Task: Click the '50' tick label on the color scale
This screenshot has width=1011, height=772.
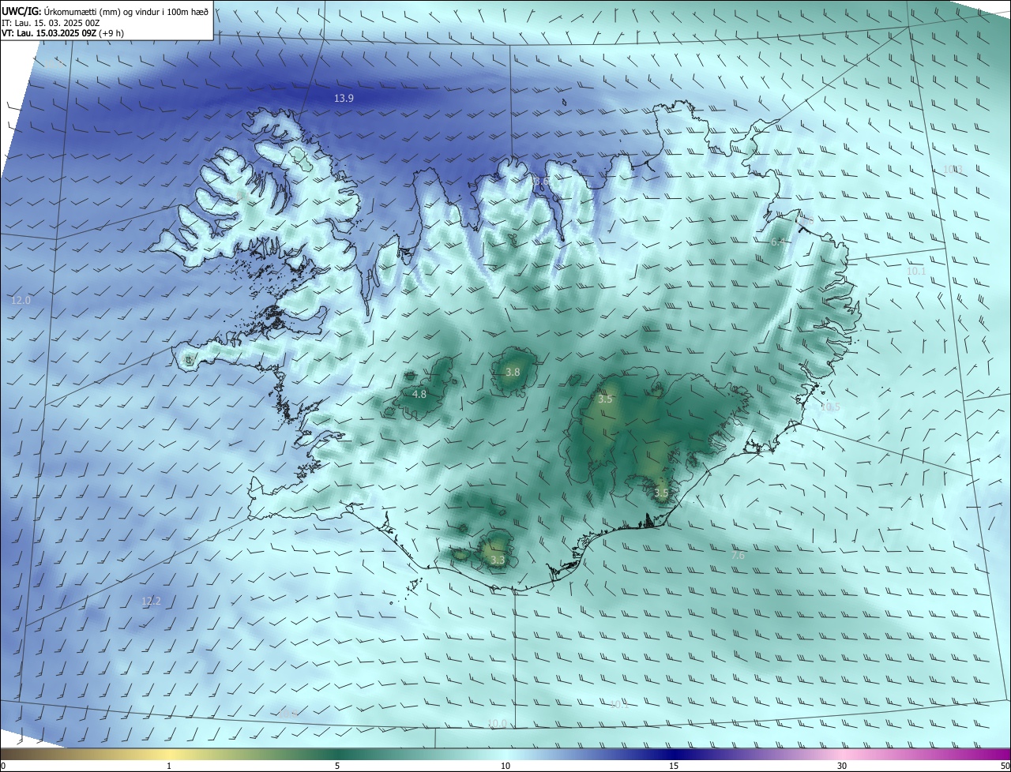Action: click(1005, 766)
